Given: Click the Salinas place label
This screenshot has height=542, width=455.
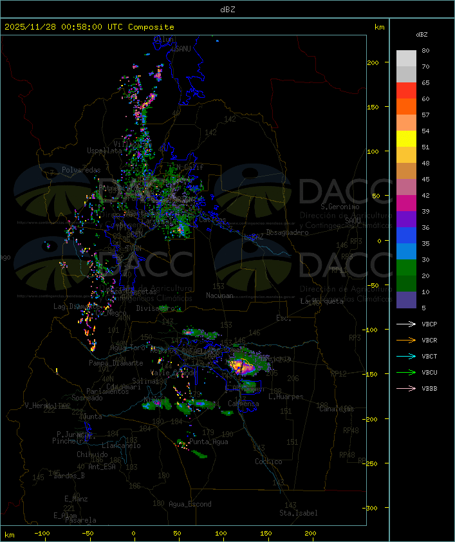Looking at the screenshot, I should 145,381.
